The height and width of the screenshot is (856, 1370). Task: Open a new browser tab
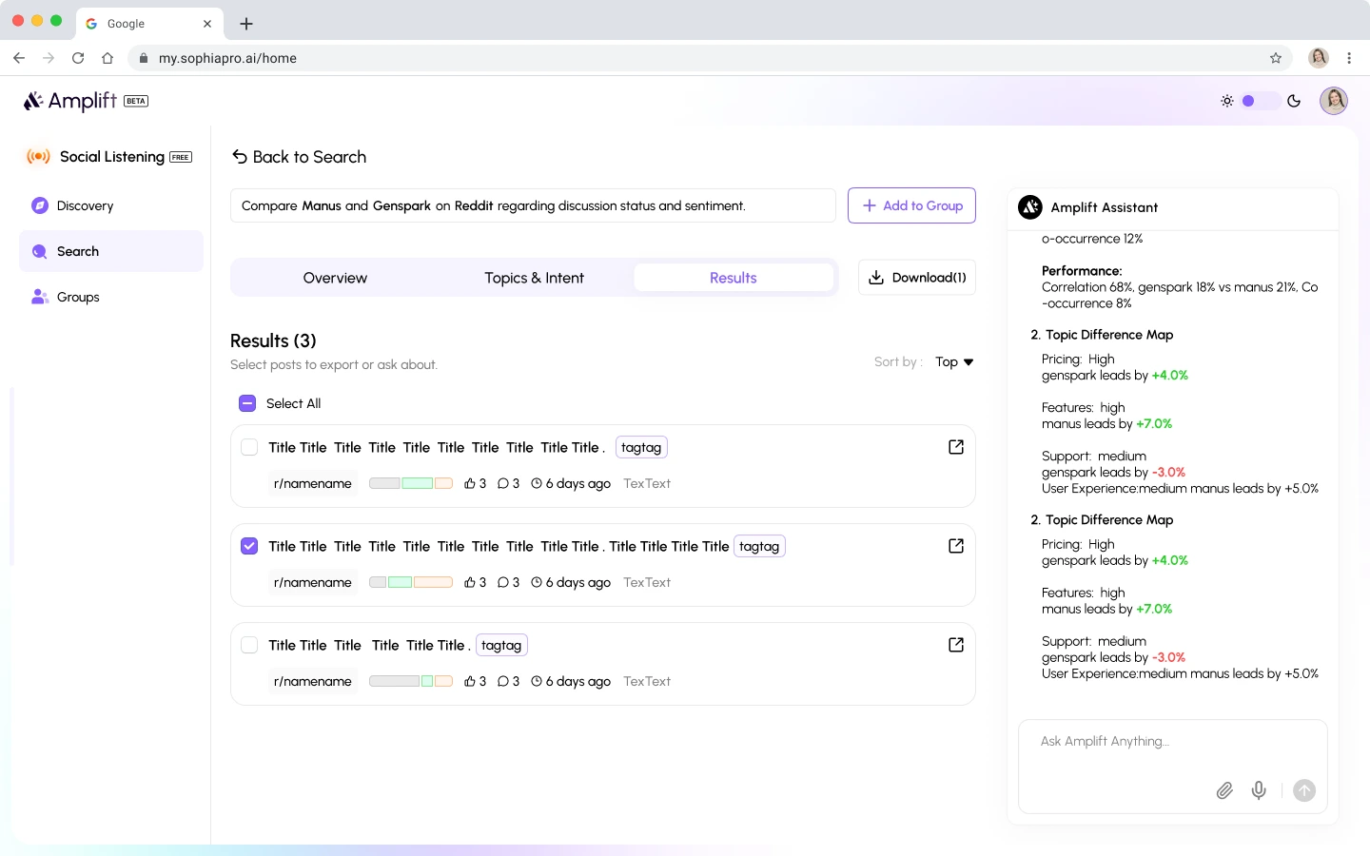click(246, 24)
